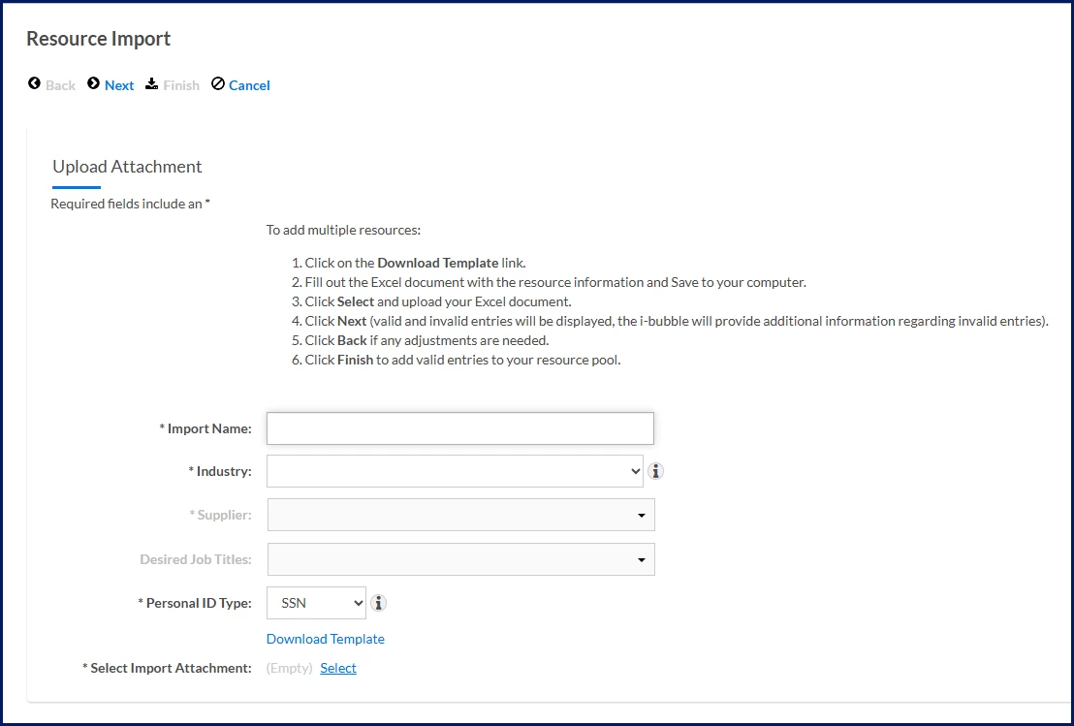This screenshot has height=726, width=1074.
Task: Expand the Supplier combo box
Action: 461,515
